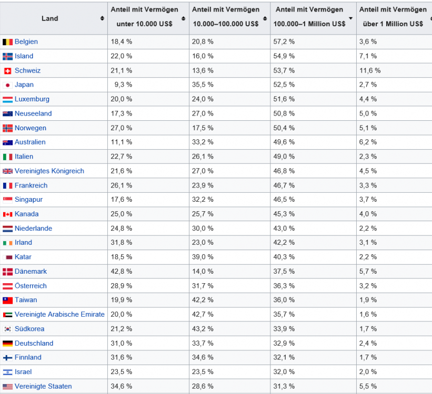Click the Finland flag icon
The width and height of the screenshot is (432, 394).
[7, 358]
